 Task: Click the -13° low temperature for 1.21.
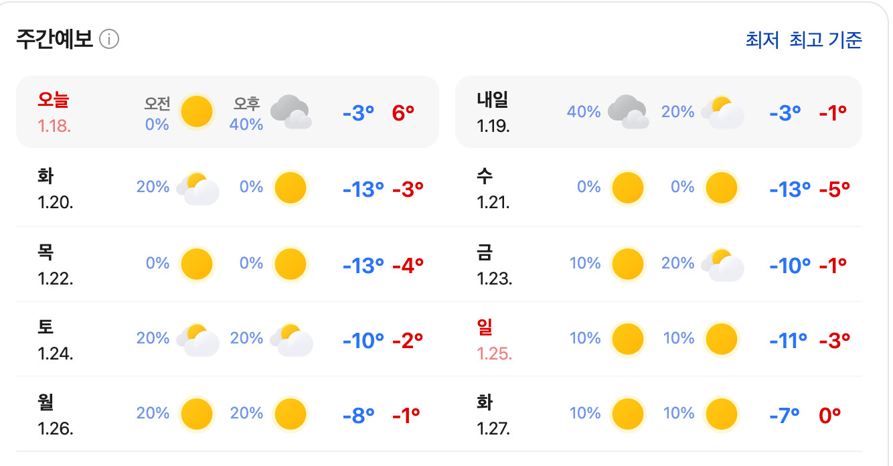(x=790, y=189)
